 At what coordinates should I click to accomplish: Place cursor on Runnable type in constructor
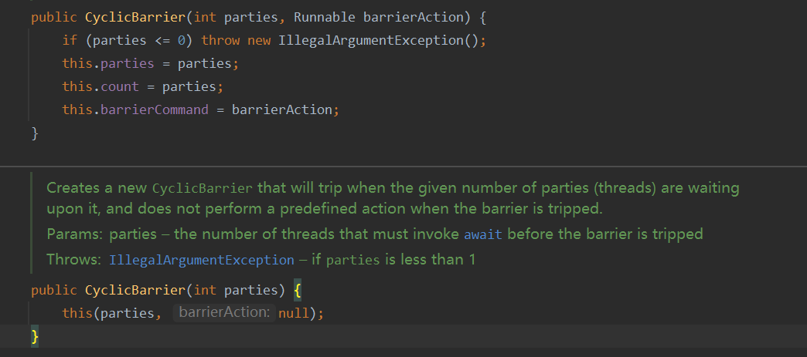click(324, 18)
